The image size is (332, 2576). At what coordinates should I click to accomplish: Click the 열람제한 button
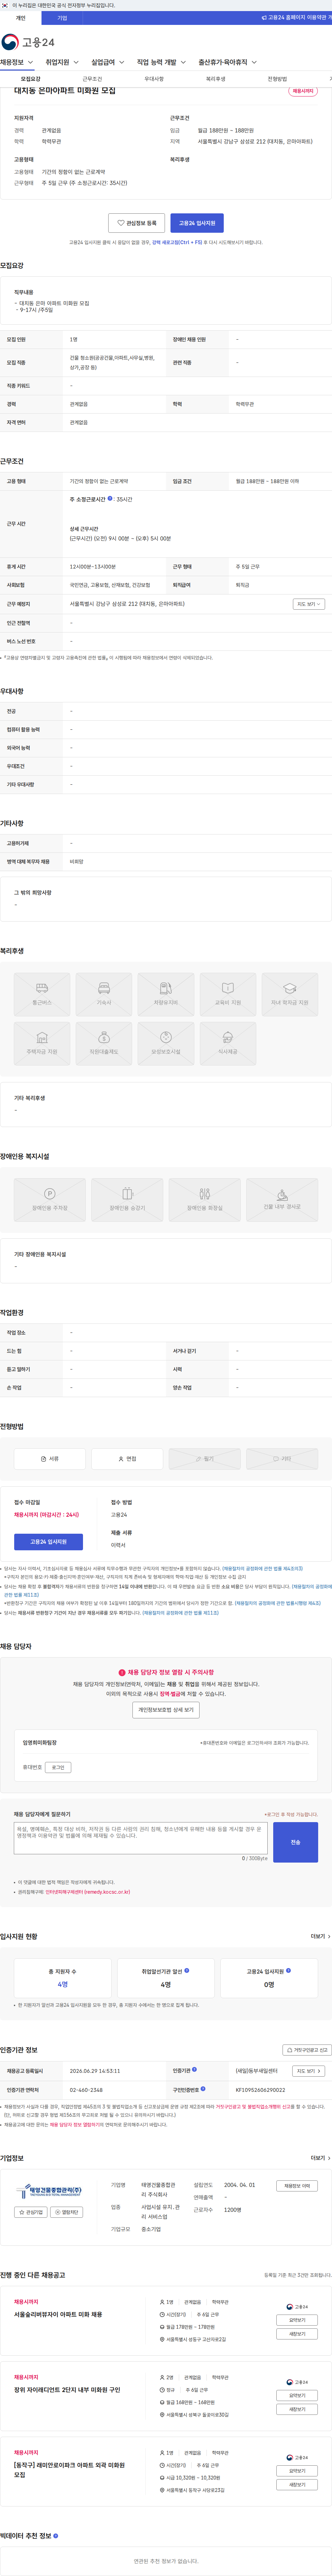(x=67, y=2212)
